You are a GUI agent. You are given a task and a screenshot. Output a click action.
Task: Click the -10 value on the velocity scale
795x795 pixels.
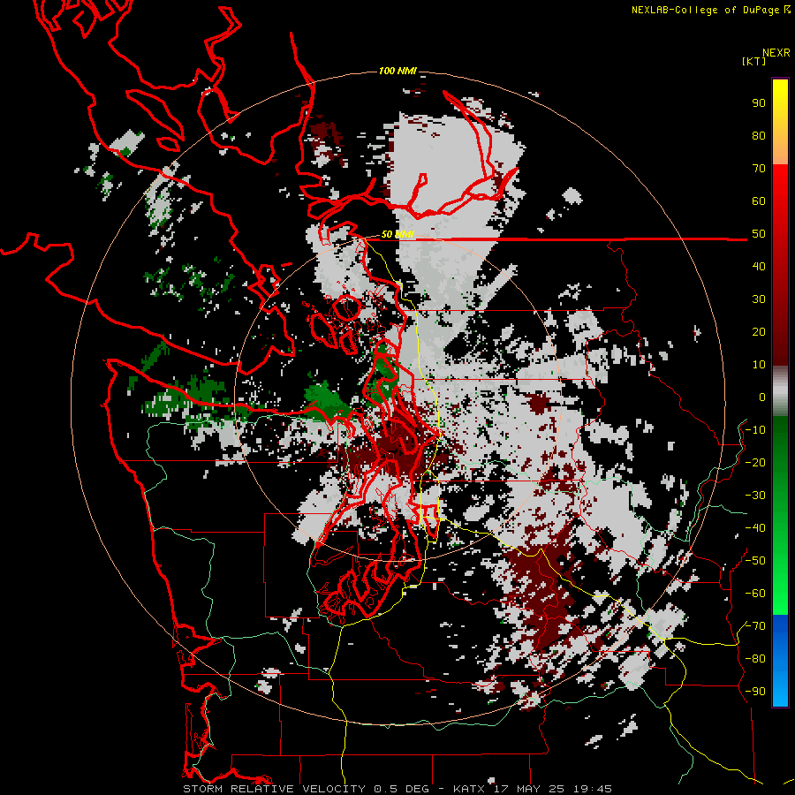point(755,430)
